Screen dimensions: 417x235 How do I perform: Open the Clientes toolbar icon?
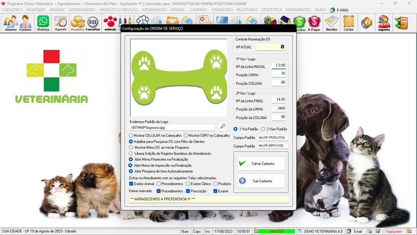click(x=10, y=22)
